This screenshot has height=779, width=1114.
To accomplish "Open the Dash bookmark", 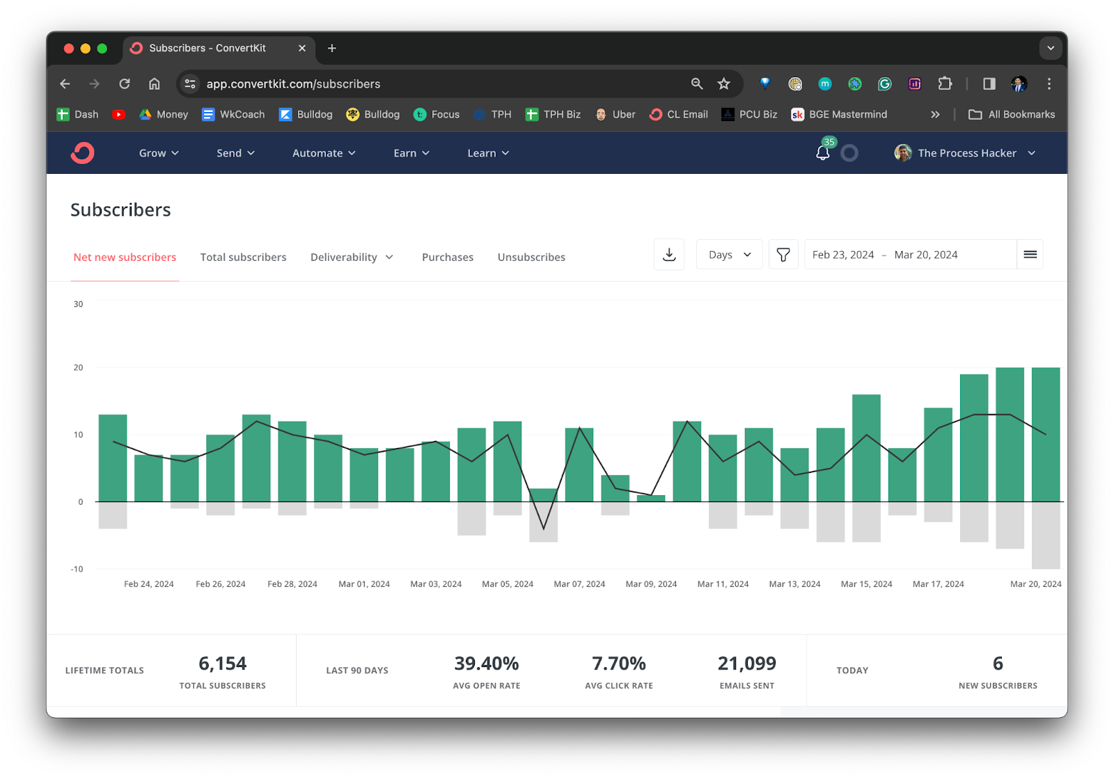I will pos(78,115).
